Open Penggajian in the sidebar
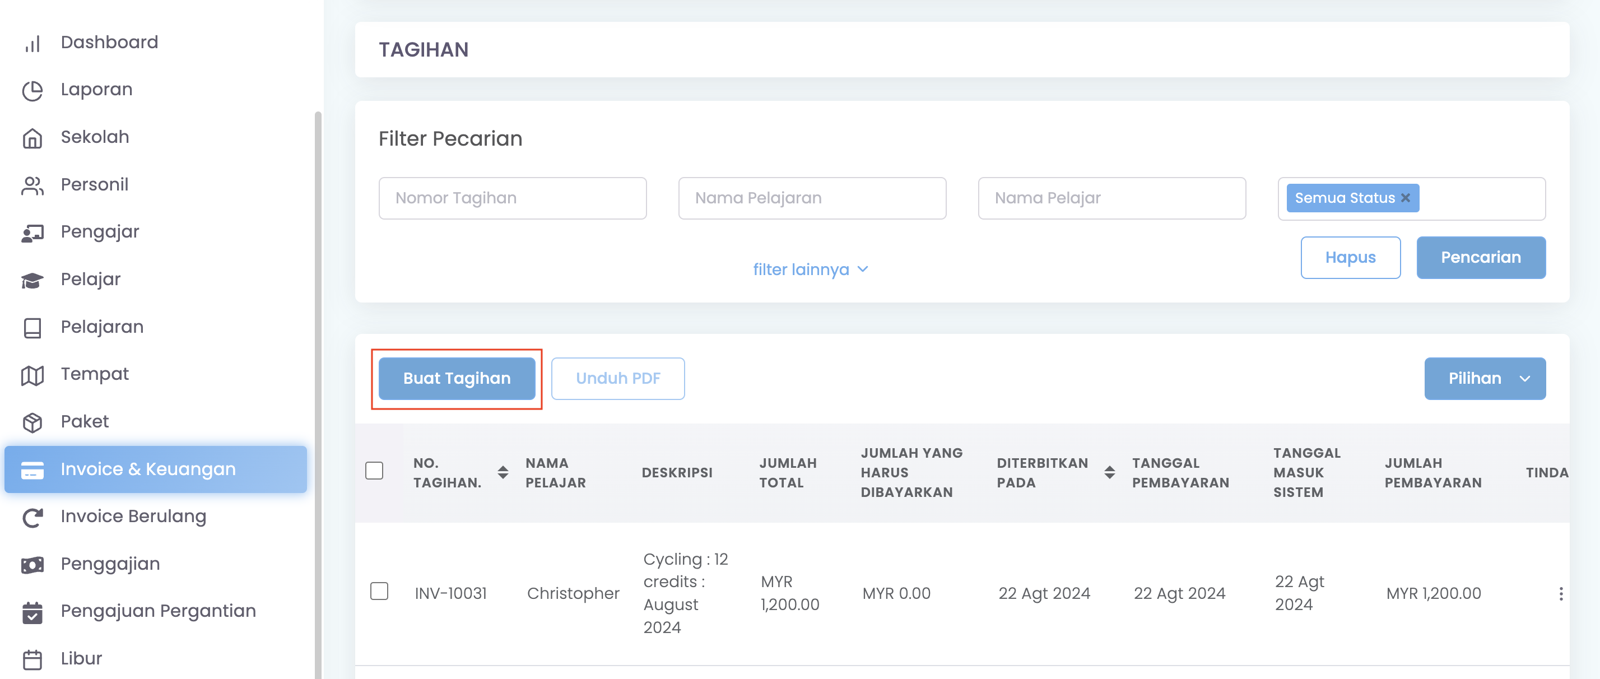Screen dimensions: 1600x679 pos(110,564)
